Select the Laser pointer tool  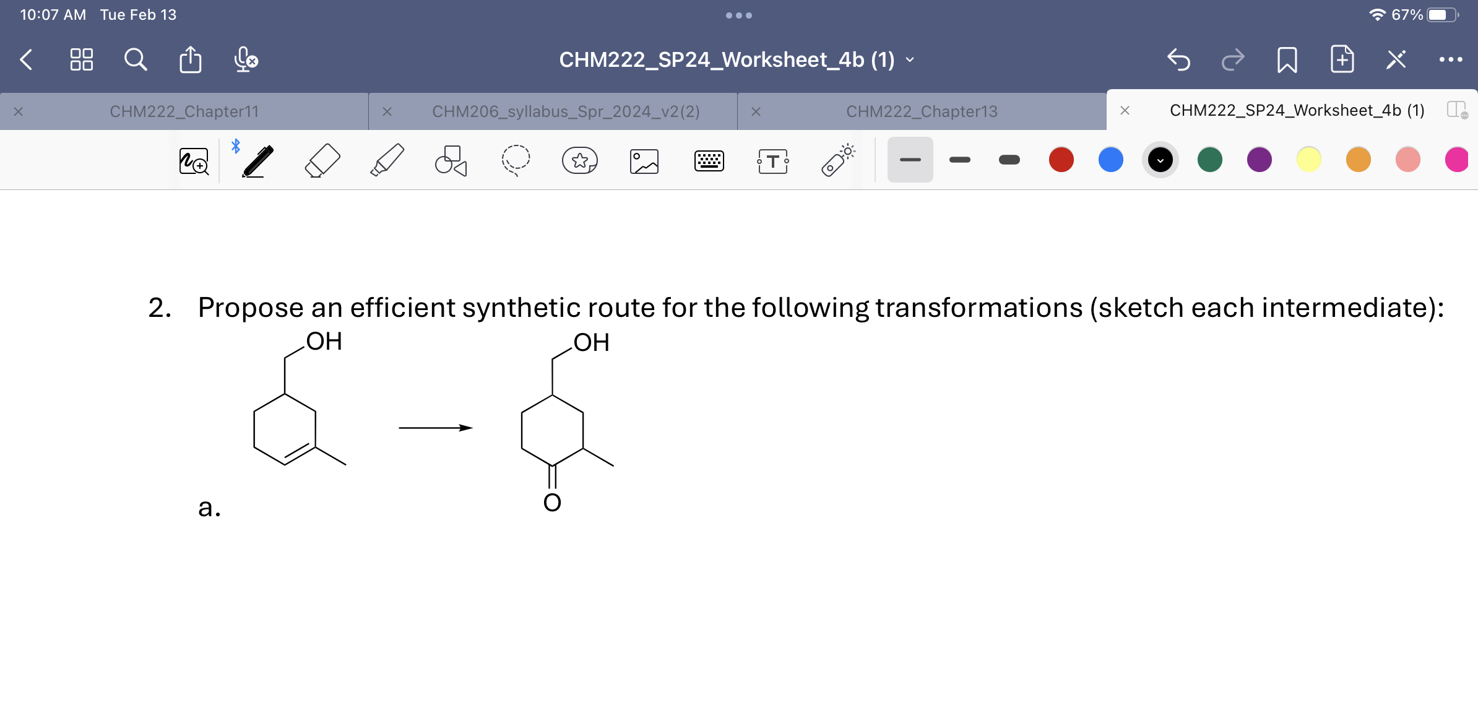tap(838, 161)
